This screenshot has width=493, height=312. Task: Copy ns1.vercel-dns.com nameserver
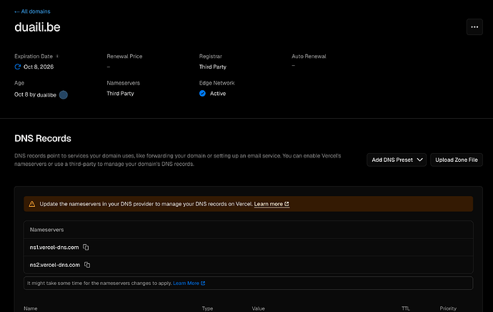click(86, 247)
